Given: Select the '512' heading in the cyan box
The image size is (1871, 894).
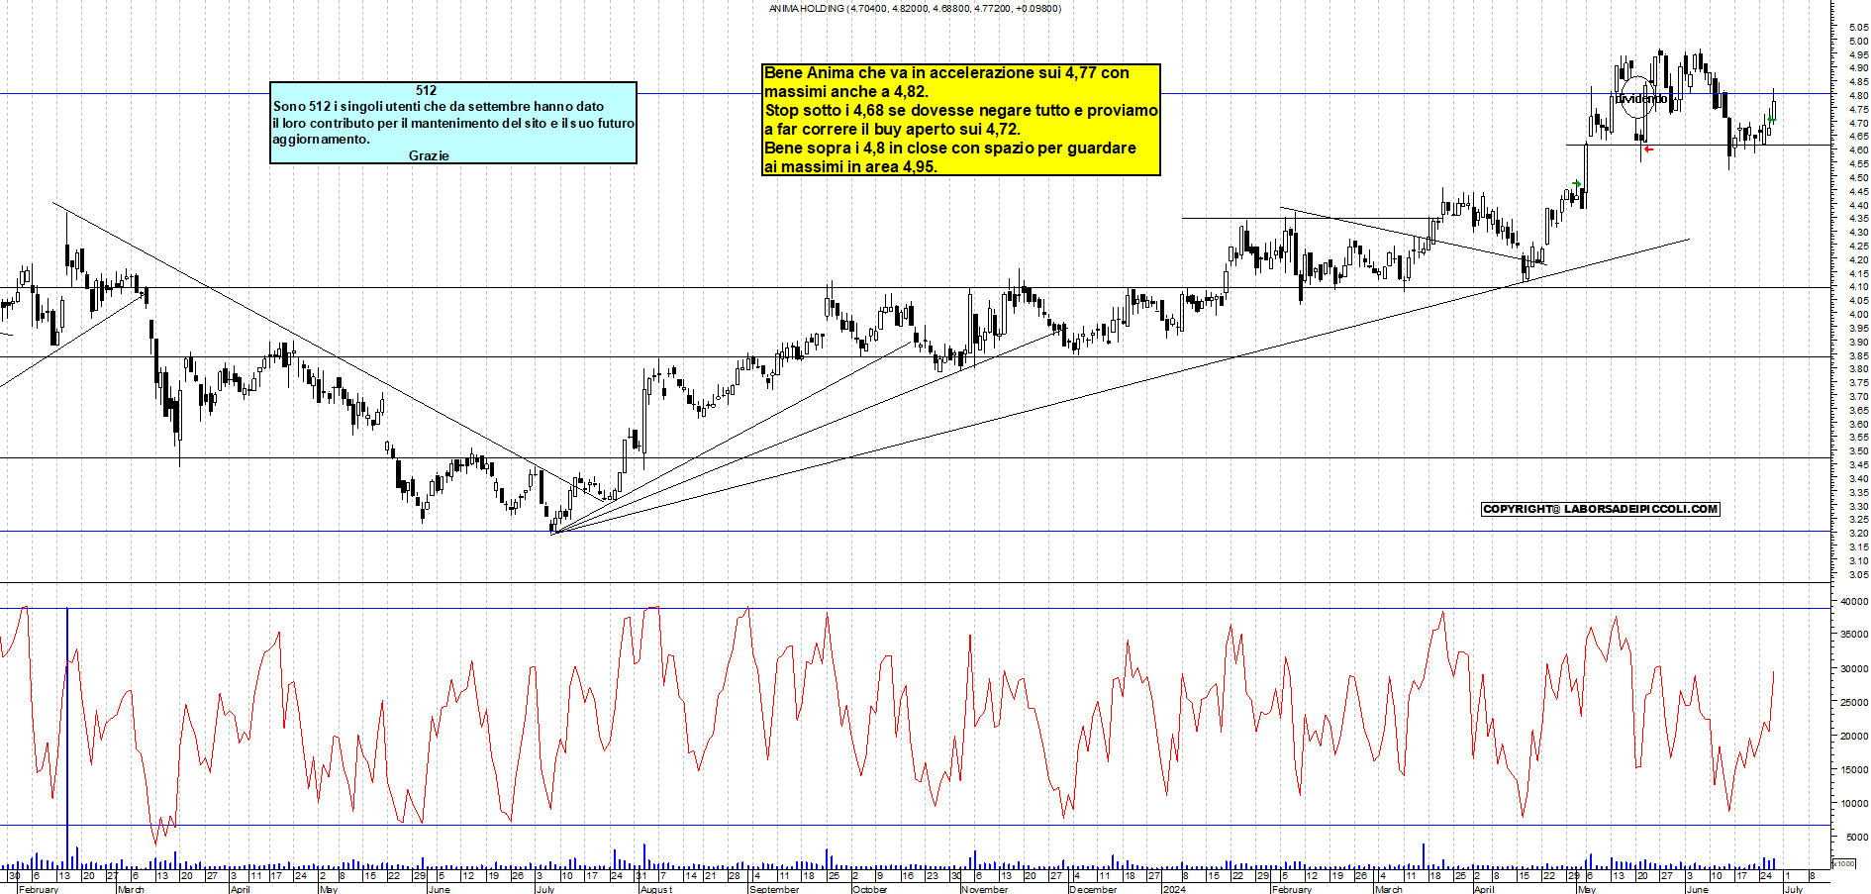Looking at the screenshot, I should coord(427,90).
